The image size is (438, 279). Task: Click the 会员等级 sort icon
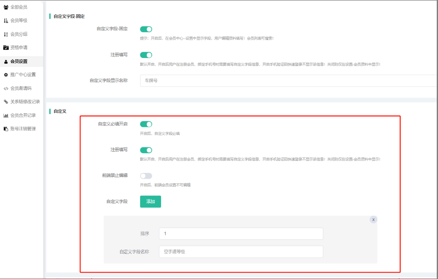coord(6,20)
